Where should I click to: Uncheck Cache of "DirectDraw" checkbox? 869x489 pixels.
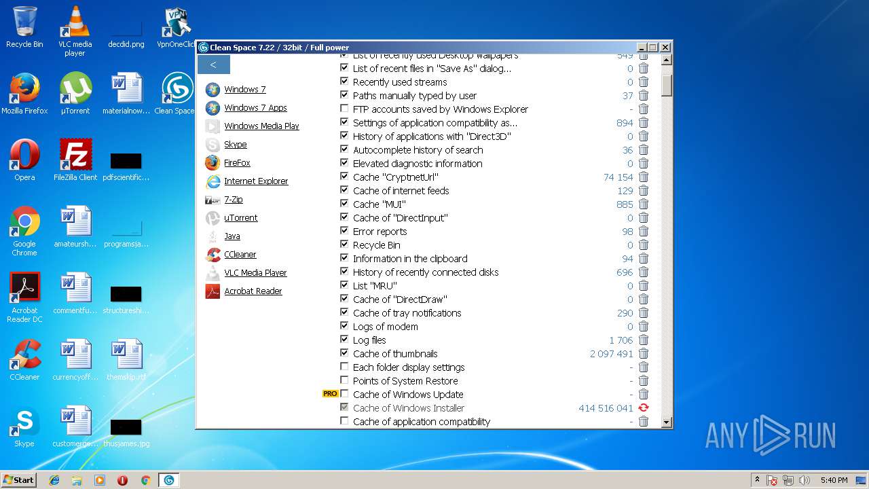pos(344,299)
